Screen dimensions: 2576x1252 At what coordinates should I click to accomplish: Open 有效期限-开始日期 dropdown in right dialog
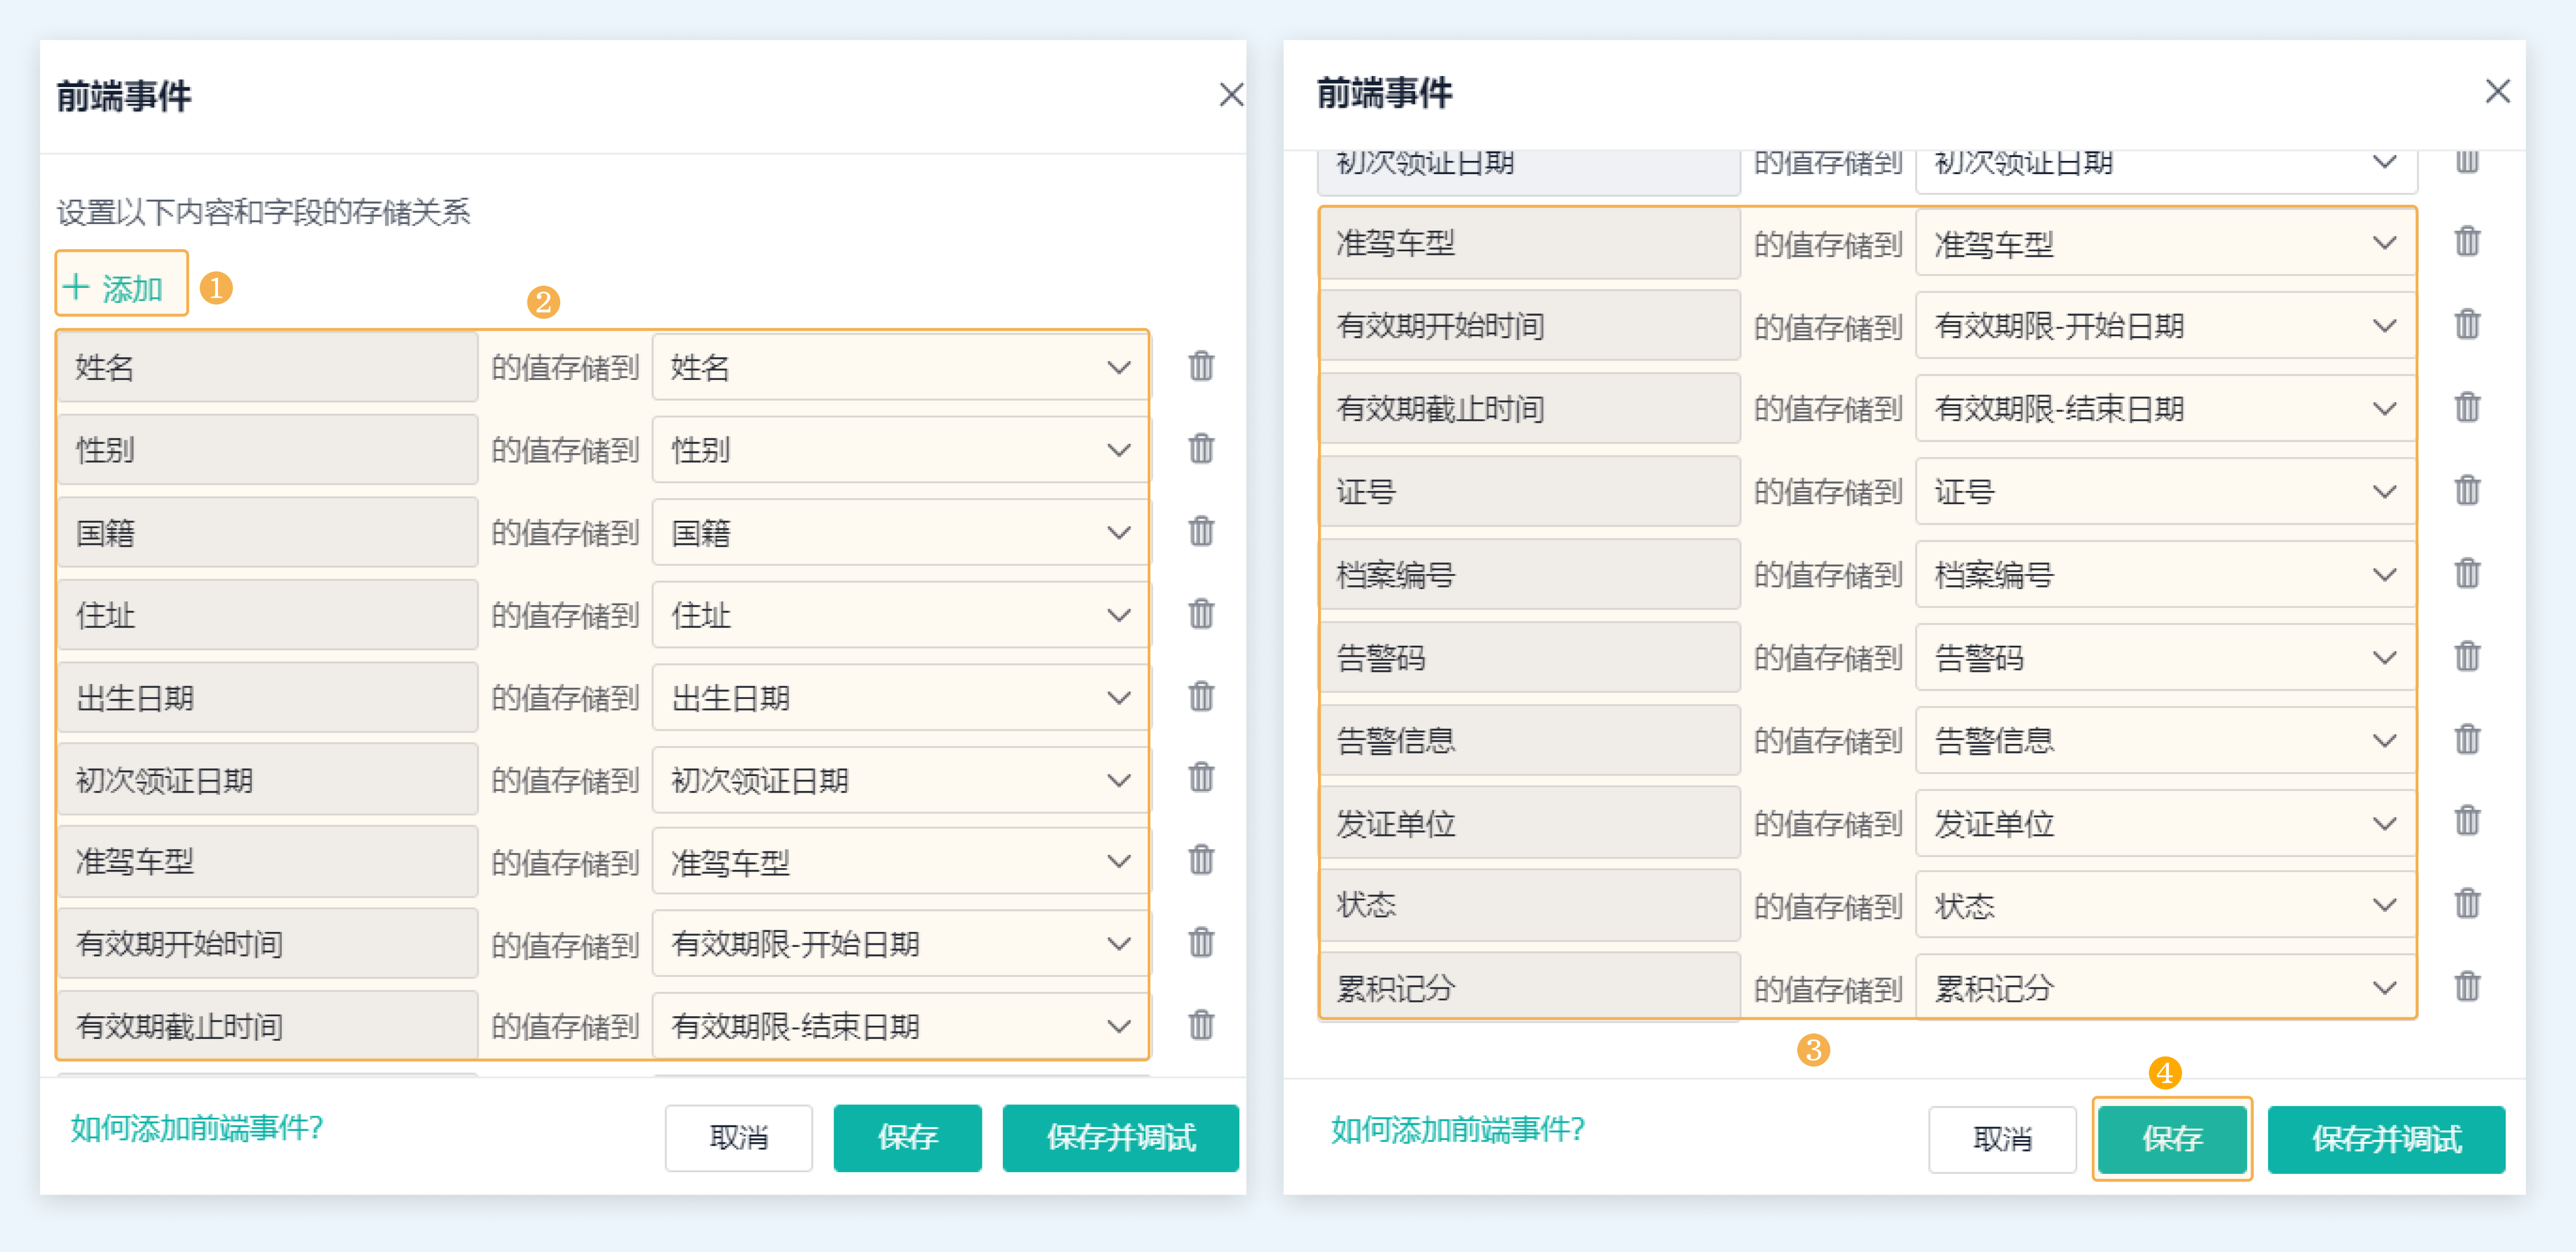[2165, 326]
